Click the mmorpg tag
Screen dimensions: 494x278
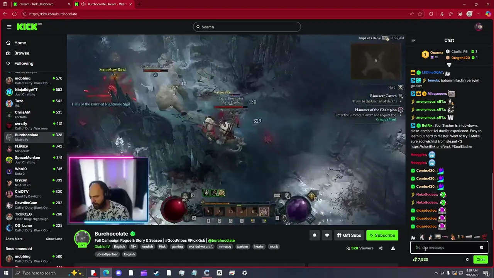(225, 247)
